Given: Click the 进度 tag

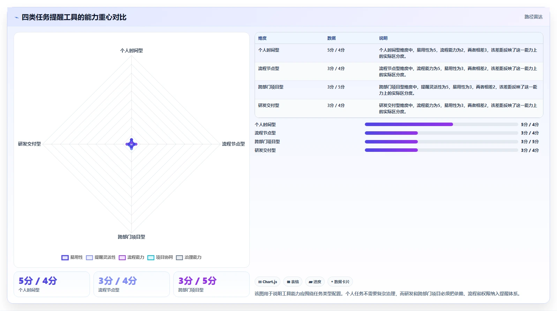Looking at the screenshot, I should coord(315,282).
